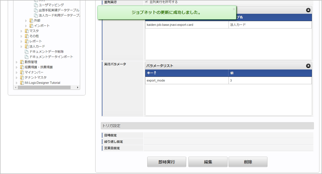Toggle the 並列実行を許可する checkbox

(147, 2)
